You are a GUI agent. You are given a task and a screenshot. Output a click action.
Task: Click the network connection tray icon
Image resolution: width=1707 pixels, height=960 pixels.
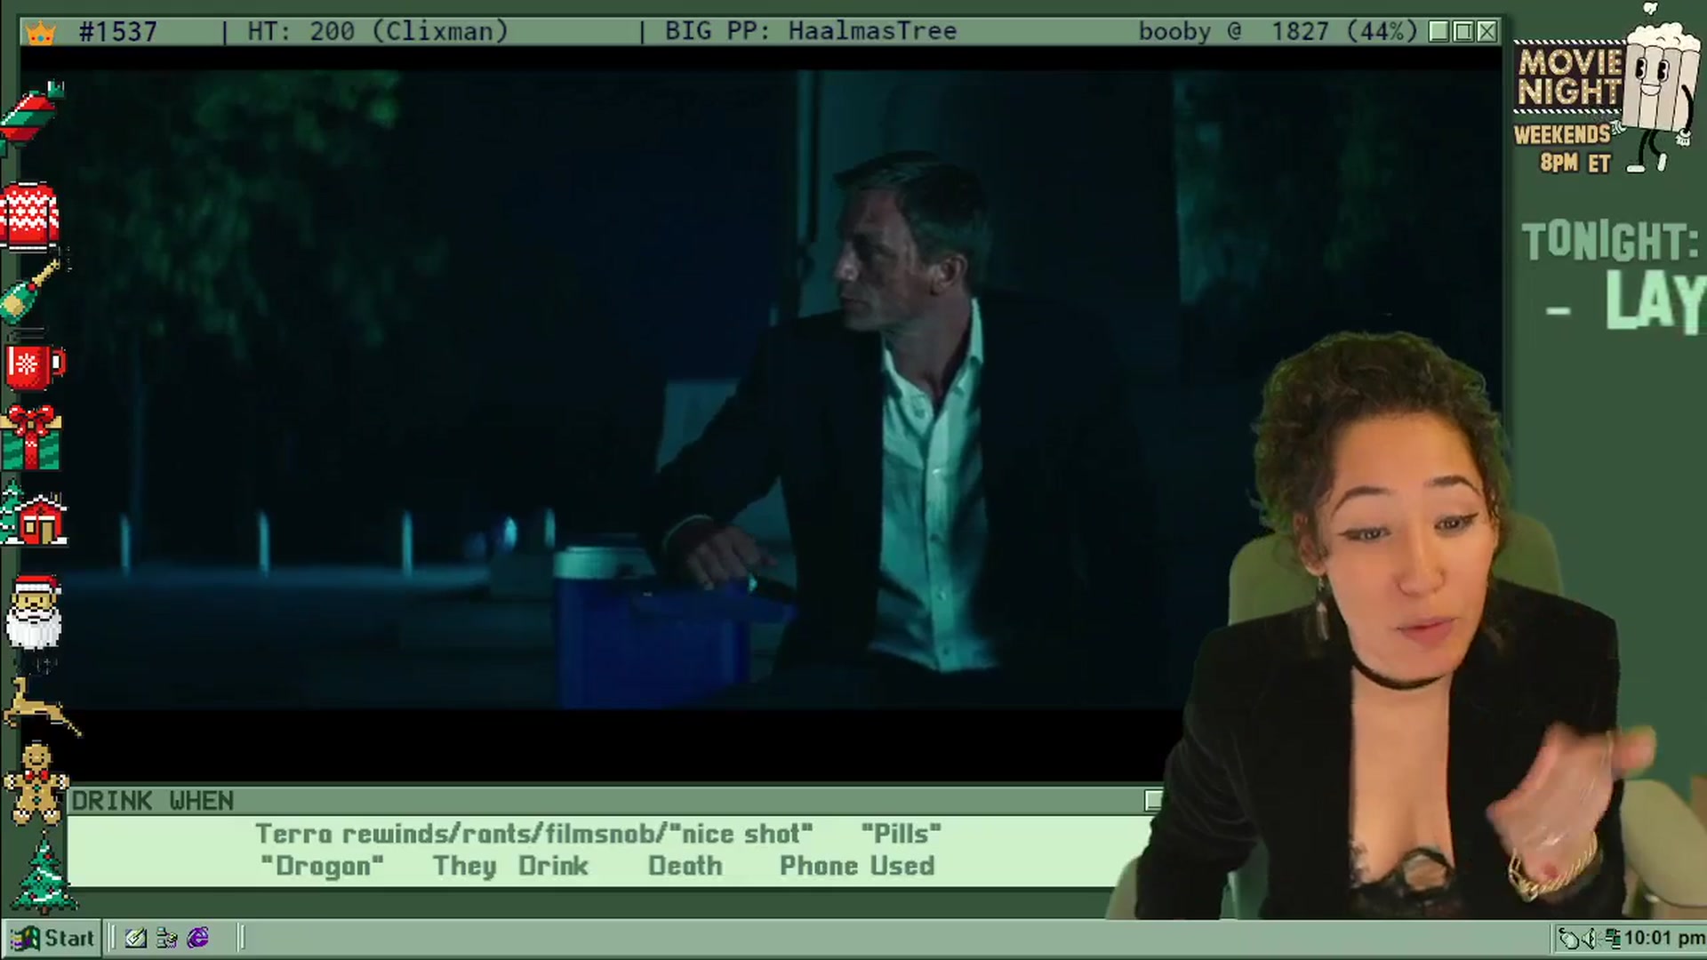pyautogui.click(x=1611, y=938)
